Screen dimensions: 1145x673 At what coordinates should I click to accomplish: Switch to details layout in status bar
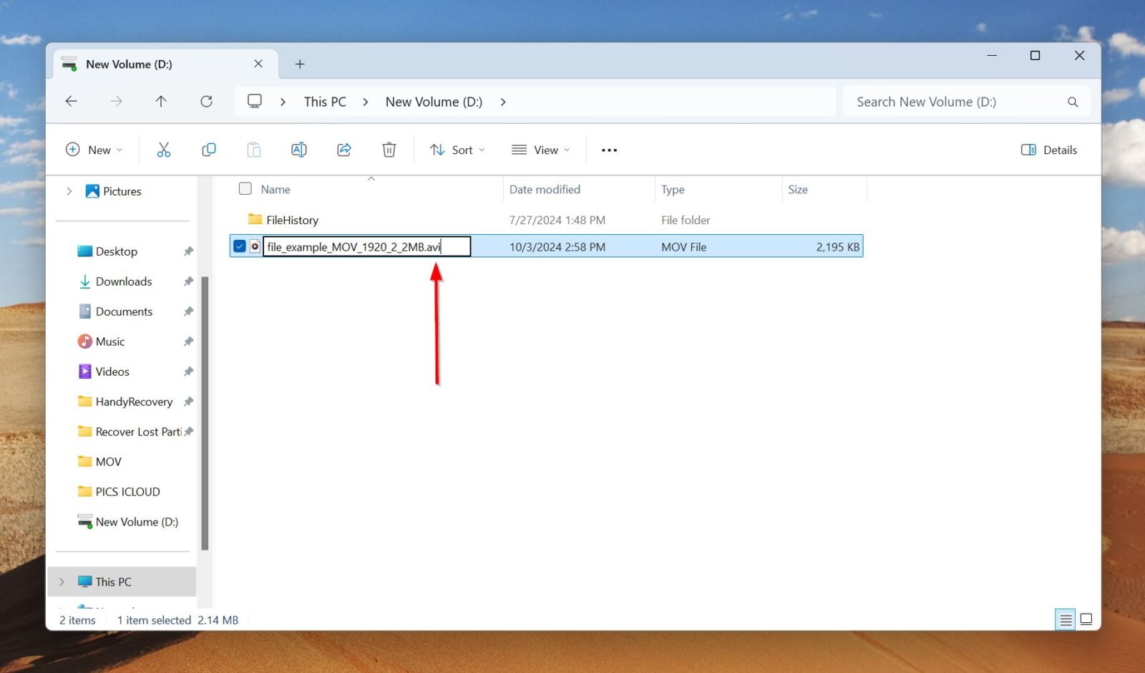pyautogui.click(x=1065, y=619)
